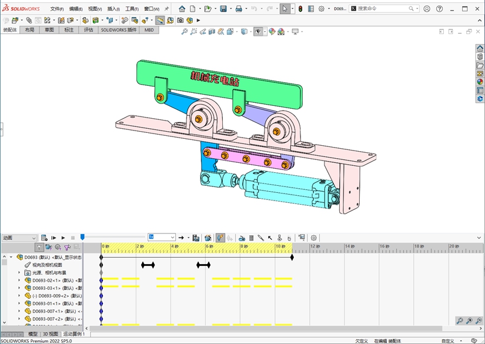
Task: Open the Design Library icon in task pane
Action: (480, 57)
